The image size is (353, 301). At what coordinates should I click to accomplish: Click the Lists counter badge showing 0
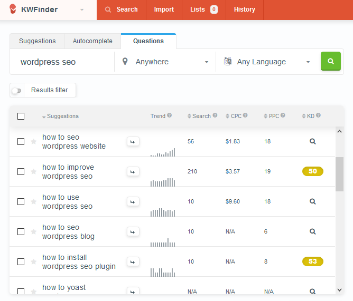(214, 9)
